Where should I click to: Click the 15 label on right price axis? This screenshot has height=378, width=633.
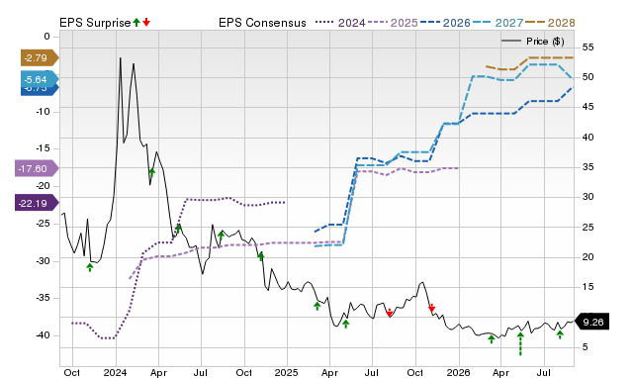click(x=588, y=287)
